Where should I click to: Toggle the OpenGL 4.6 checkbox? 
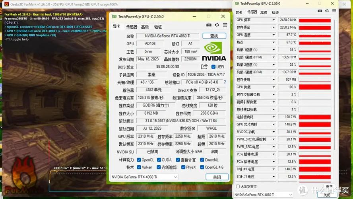202,167
